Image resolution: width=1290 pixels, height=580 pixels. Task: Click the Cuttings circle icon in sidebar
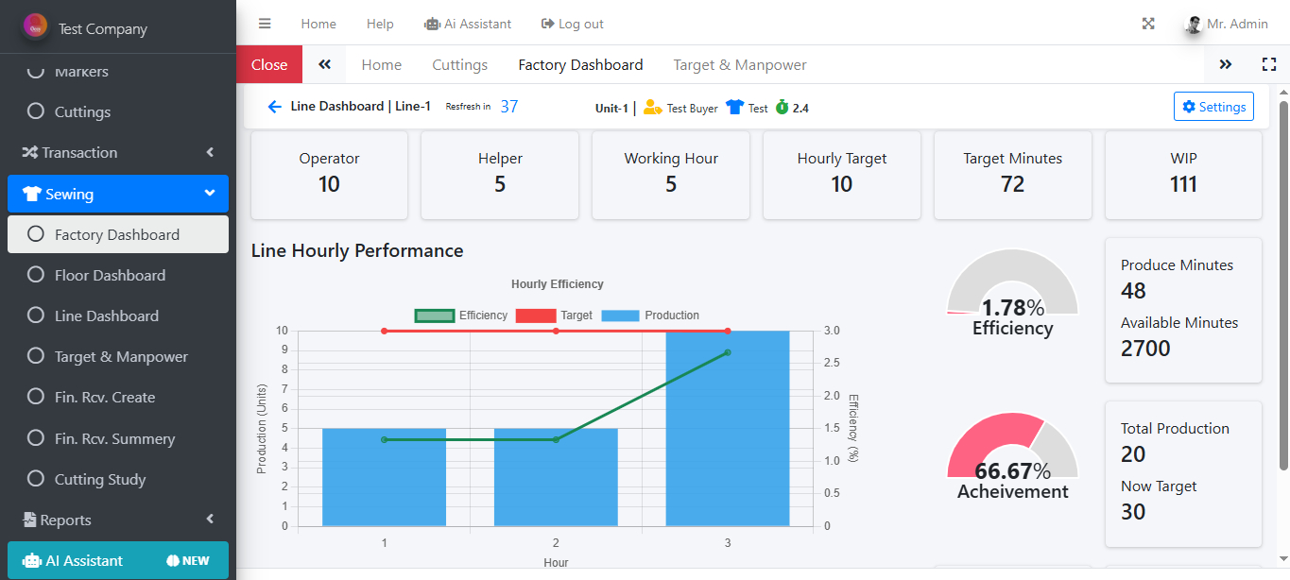[x=36, y=111]
